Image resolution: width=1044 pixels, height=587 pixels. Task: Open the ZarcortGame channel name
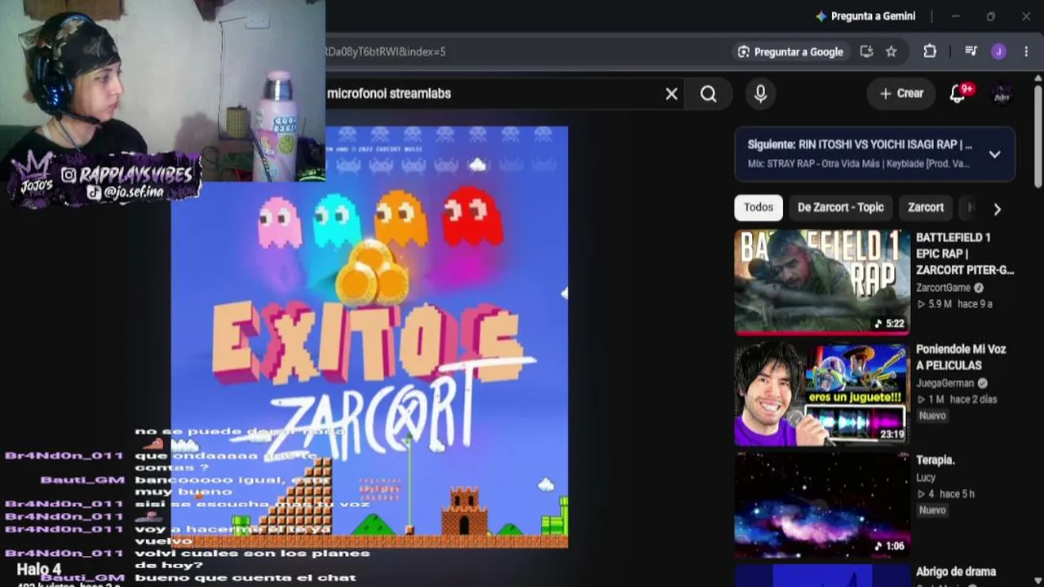(x=943, y=288)
